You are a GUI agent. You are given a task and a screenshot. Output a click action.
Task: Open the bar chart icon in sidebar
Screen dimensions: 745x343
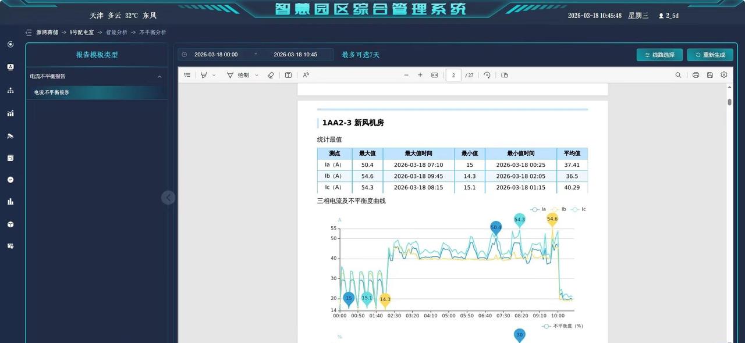10,202
